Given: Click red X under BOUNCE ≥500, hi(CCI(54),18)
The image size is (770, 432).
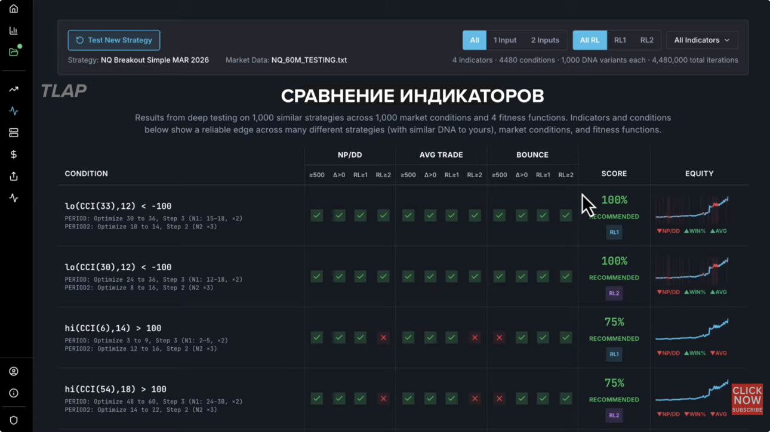Looking at the screenshot, I should pos(500,399).
